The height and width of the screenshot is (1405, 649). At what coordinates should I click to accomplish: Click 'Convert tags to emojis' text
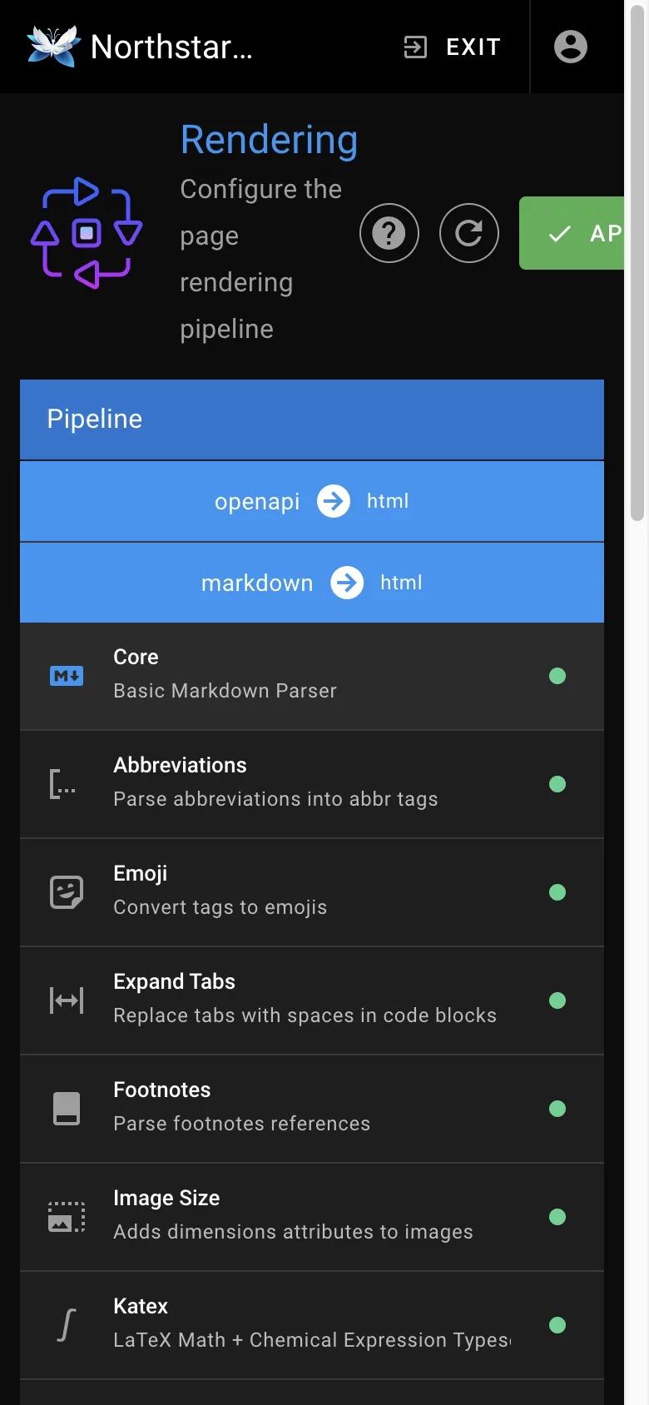click(x=220, y=907)
